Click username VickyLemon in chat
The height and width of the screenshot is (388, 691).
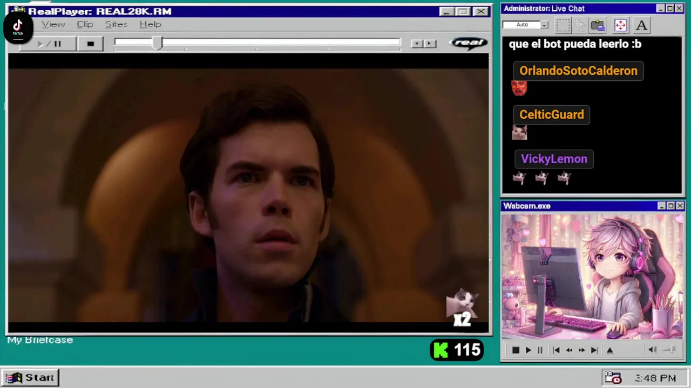coord(554,159)
